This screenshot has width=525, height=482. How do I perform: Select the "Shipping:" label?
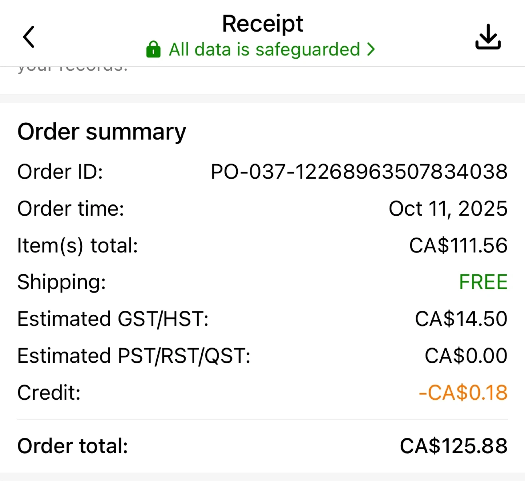click(x=62, y=282)
